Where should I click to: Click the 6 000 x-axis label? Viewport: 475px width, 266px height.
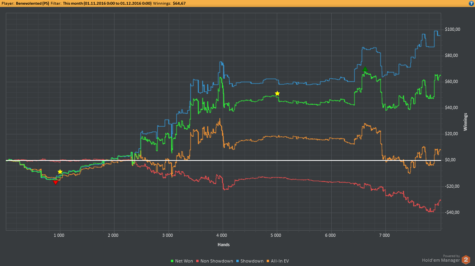[x=330, y=235]
